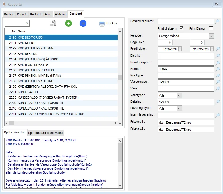Screen dimensions: 223x194
Task: Enable the Print Dialog checkbox
Action: [x=211, y=28]
